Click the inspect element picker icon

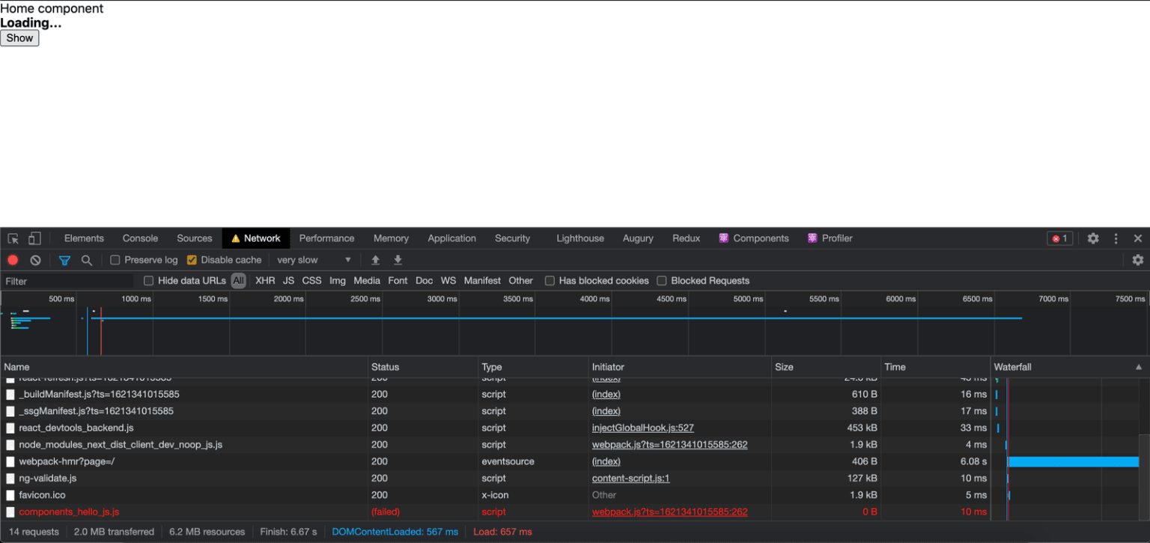click(x=13, y=238)
